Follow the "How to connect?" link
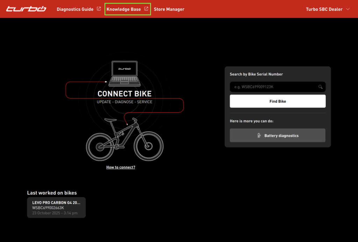This screenshot has width=358, height=242. click(x=121, y=167)
